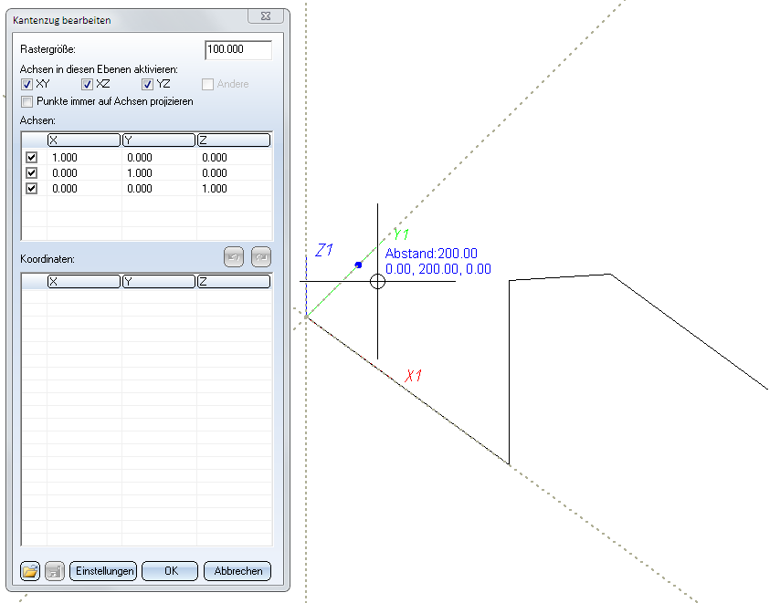Select the Y value 1.000 in second axis row
The image size is (780, 603).
point(142,173)
